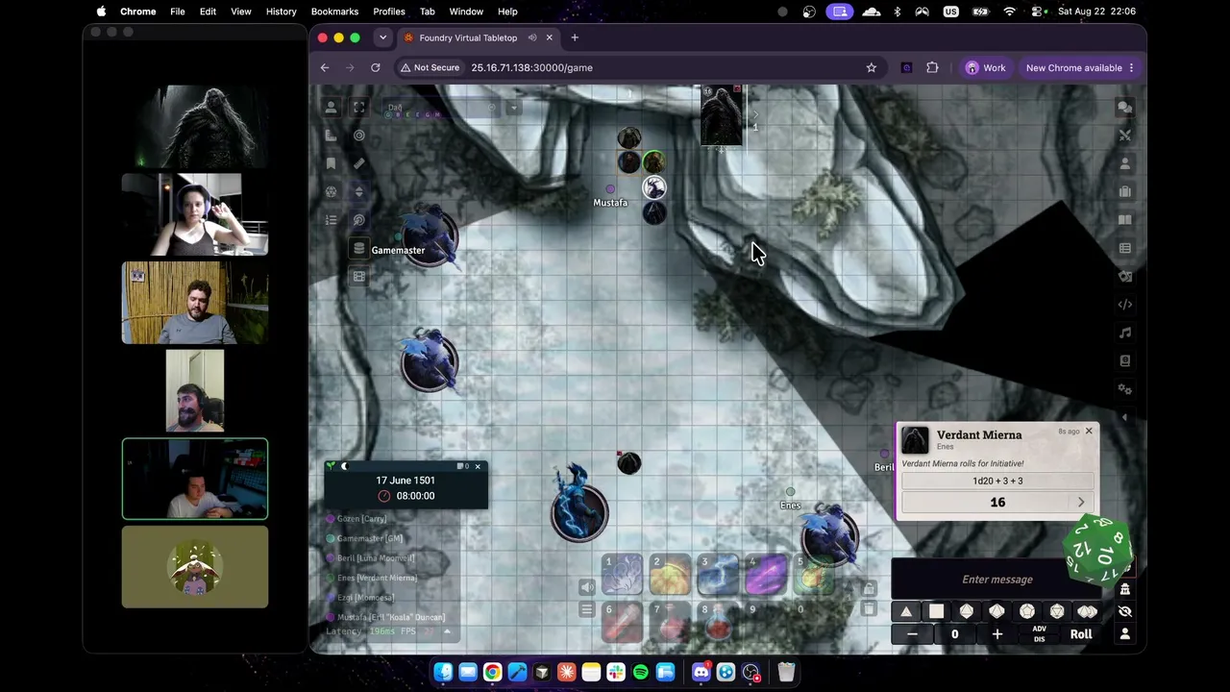Image resolution: width=1230 pixels, height=692 pixels.
Task: Open the Actors sidebar tab
Action: 1125,163
